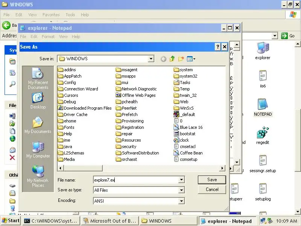301x226 pixels.
Task: Open Notepad Help menu
Action: pos(76,37)
